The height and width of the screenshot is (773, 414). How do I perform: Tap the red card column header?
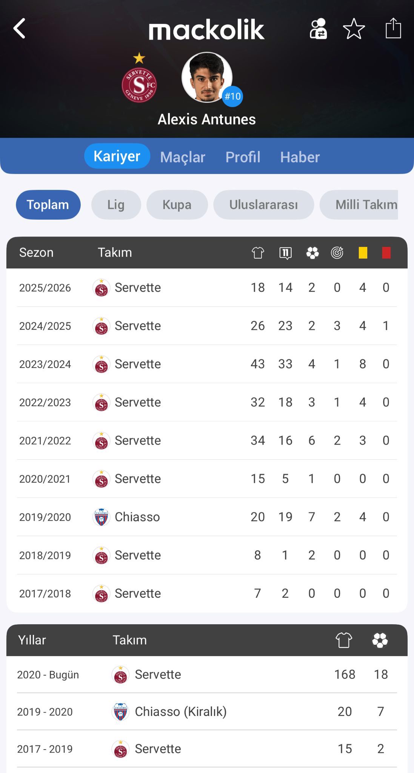[386, 253]
